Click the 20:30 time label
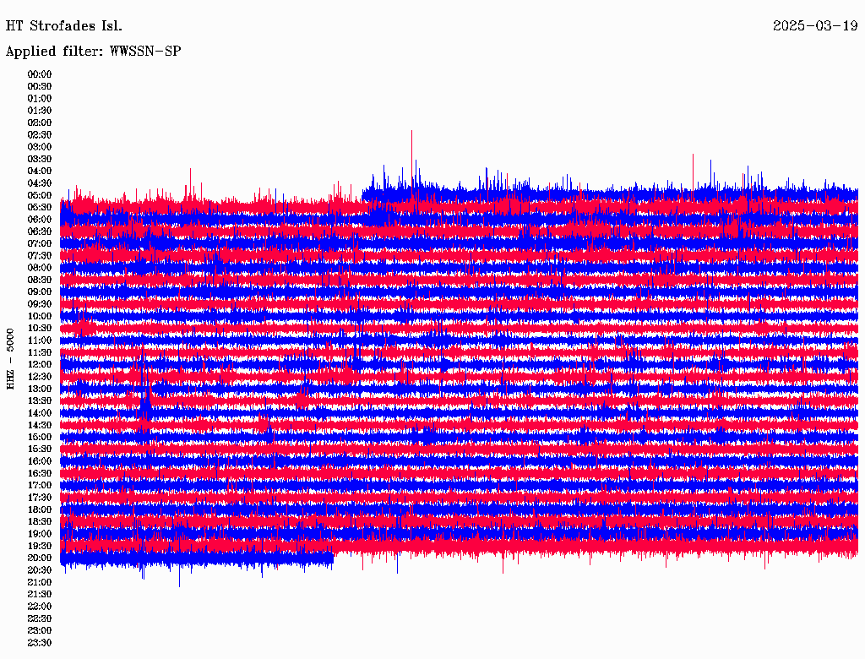865x659 pixels. tap(40, 570)
